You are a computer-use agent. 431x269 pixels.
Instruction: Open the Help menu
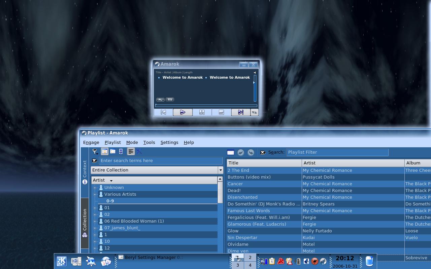189,143
